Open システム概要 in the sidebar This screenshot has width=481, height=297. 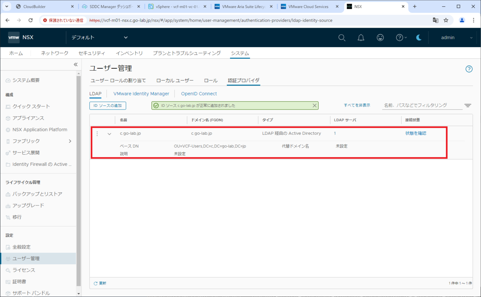click(x=26, y=80)
